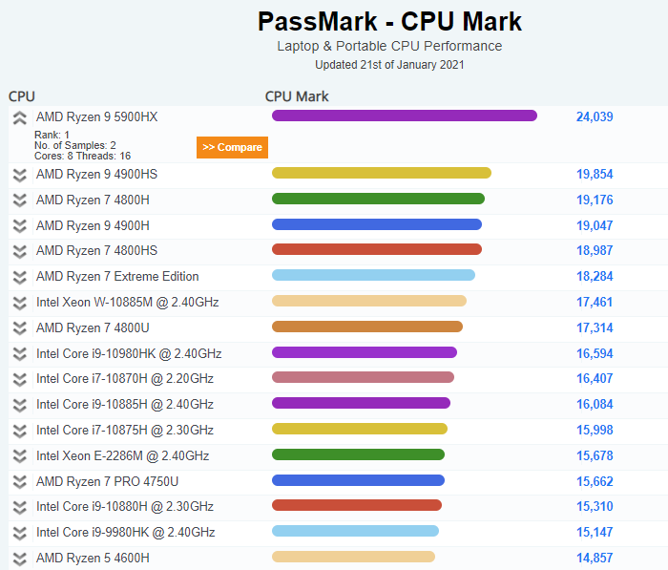Expand the AMD Ryzen 5 4600H row
668x570 pixels.
point(20,559)
